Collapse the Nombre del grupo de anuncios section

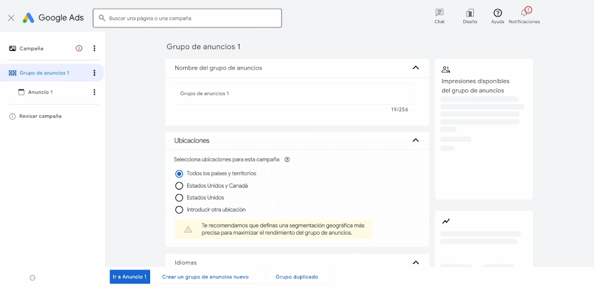(x=415, y=68)
